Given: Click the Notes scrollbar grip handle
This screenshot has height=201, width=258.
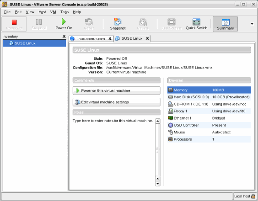Looking at the screenshot, I should click(158, 149).
